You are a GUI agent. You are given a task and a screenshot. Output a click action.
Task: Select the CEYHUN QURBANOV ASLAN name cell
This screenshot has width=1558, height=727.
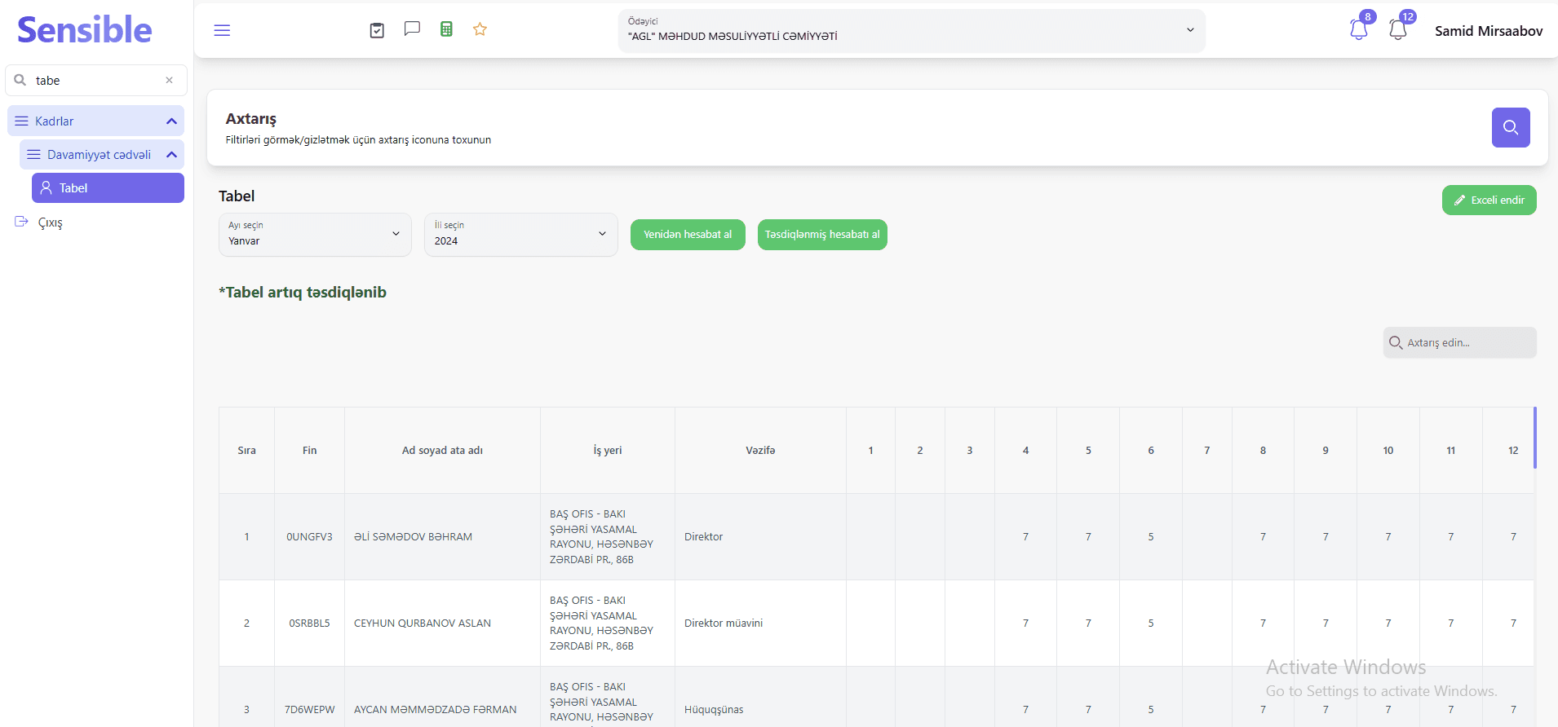[442, 623]
